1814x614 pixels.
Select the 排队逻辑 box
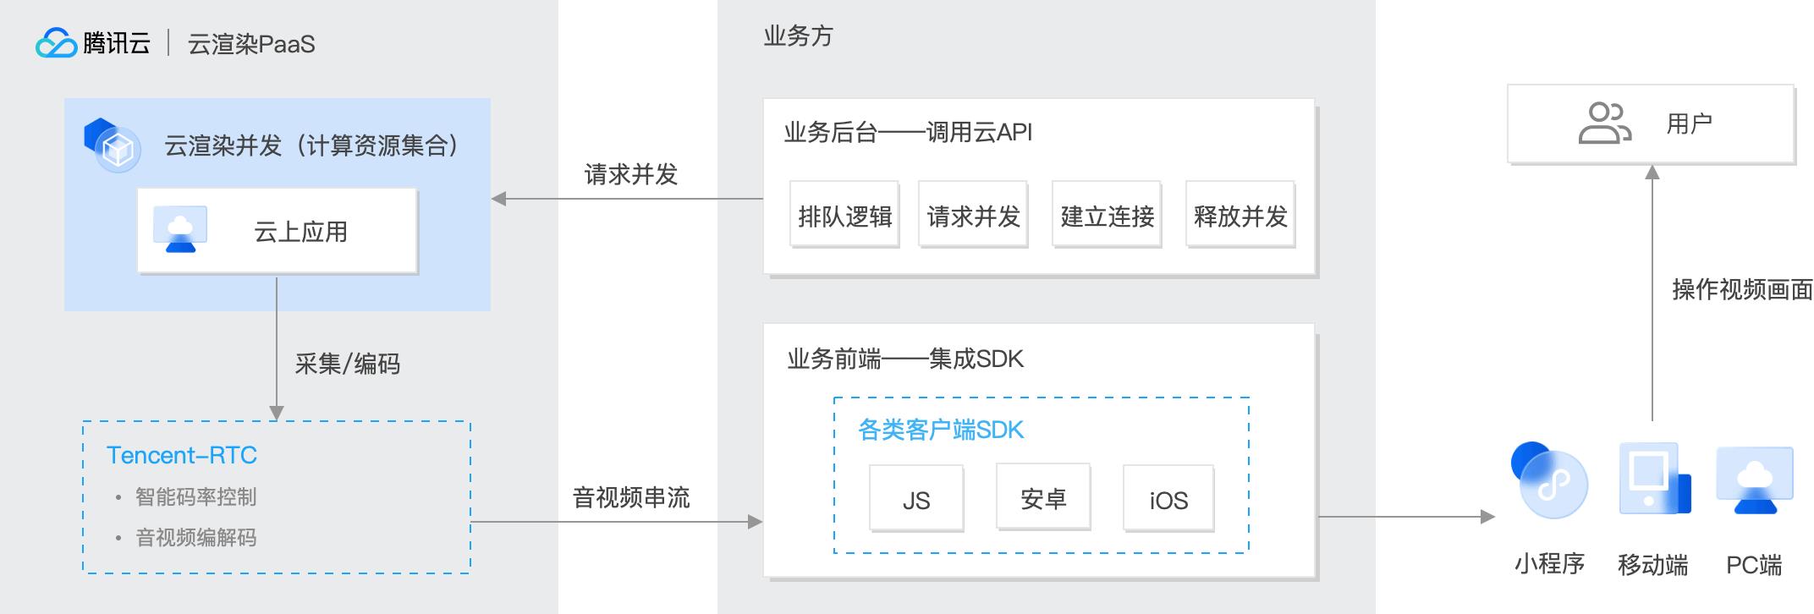coord(844,215)
